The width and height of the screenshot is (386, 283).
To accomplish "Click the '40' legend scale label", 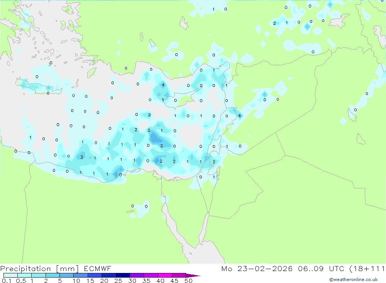I will 160,281.
